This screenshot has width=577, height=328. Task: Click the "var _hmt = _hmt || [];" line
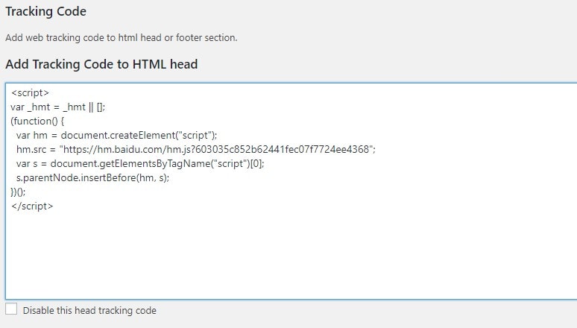click(x=58, y=107)
